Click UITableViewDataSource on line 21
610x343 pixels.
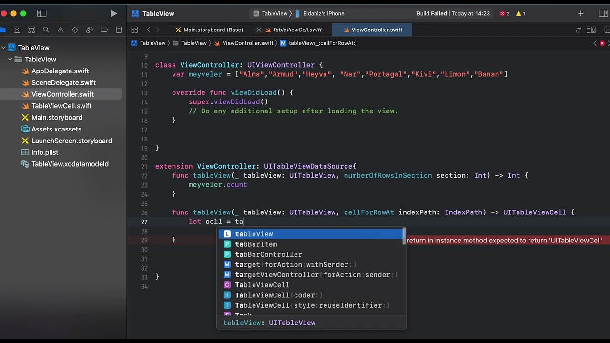(x=308, y=166)
